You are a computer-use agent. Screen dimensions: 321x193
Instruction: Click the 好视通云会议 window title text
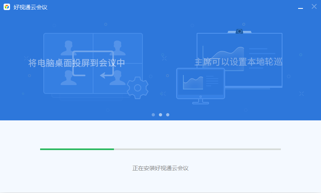tap(30, 7)
